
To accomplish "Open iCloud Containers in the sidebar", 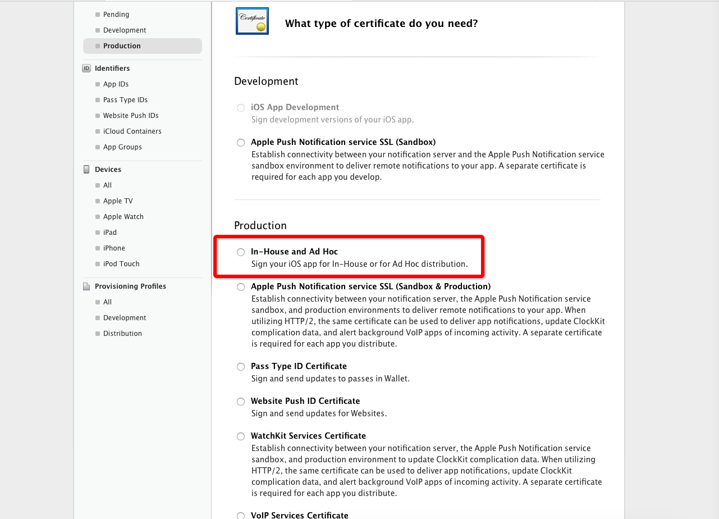I will click(132, 131).
